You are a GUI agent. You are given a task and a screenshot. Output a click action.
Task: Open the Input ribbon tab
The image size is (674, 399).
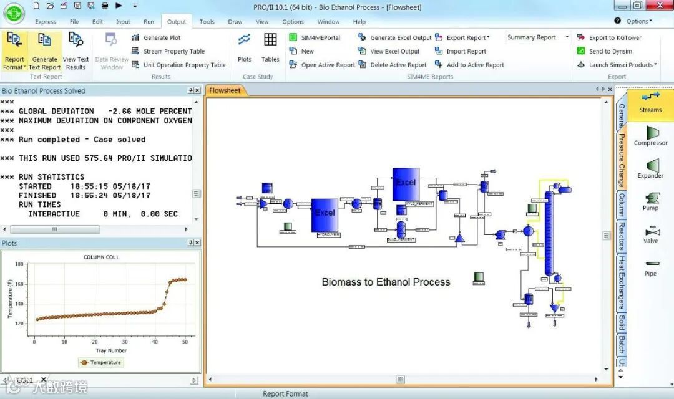coord(123,22)
